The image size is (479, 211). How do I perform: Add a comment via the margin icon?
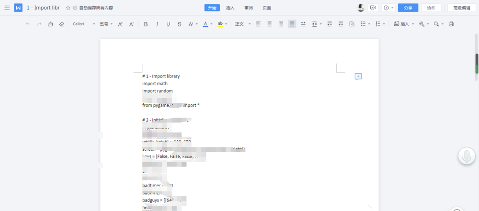click(x=358, y=77)
